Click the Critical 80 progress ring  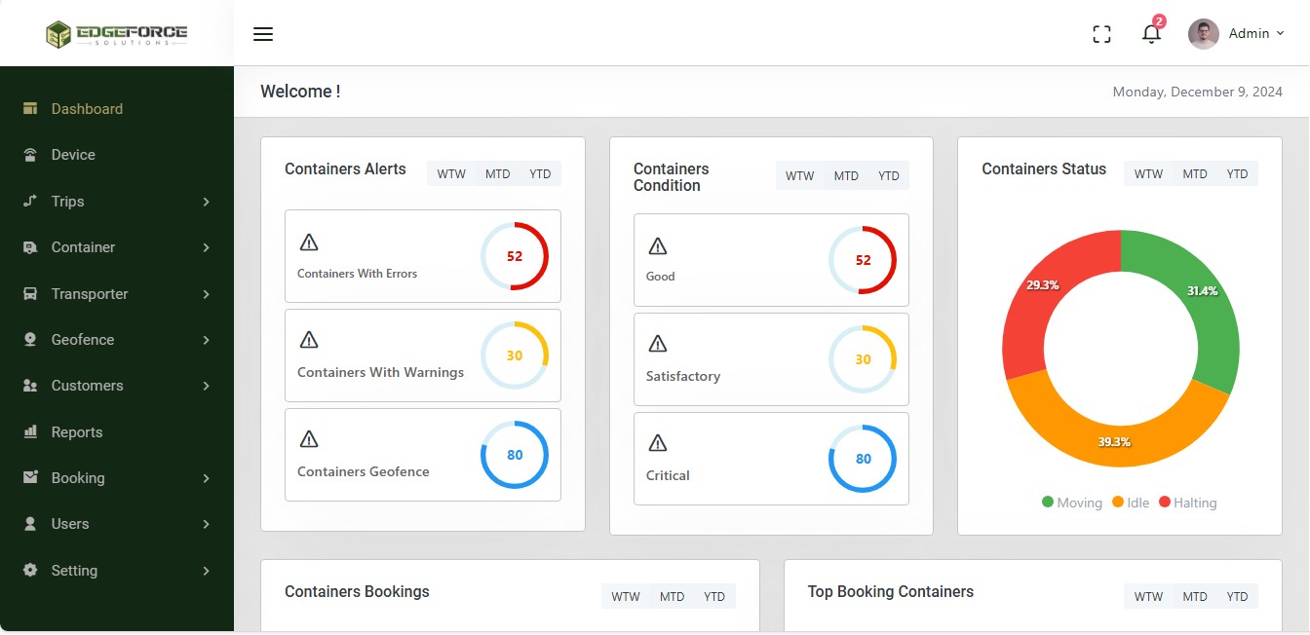coord(863,459)
